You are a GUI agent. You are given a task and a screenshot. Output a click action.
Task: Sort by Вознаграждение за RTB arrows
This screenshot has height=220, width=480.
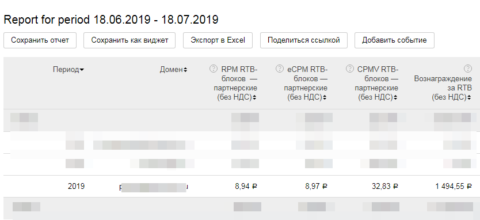pos(469,98)
